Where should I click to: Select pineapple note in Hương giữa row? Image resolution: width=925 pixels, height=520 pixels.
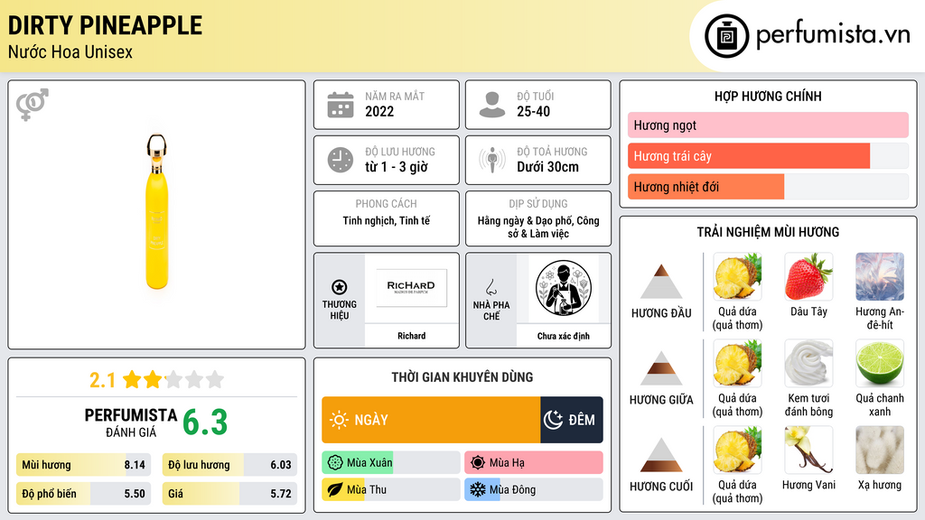coord(737,363)
